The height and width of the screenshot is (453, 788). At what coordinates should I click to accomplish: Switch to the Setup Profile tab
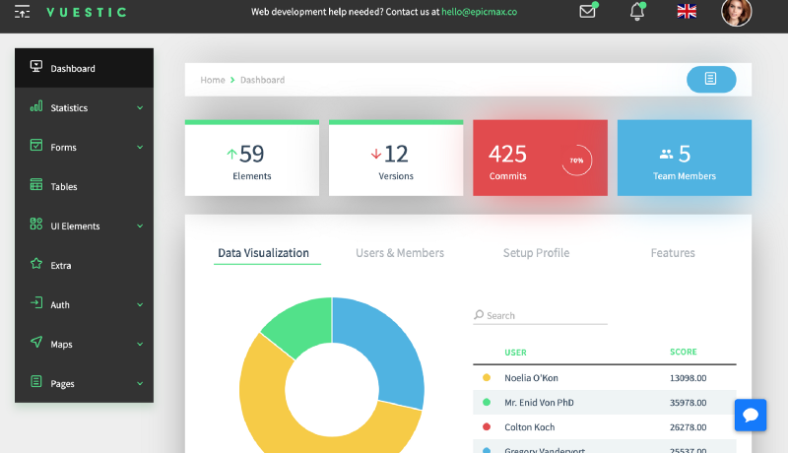pos(536,253)
